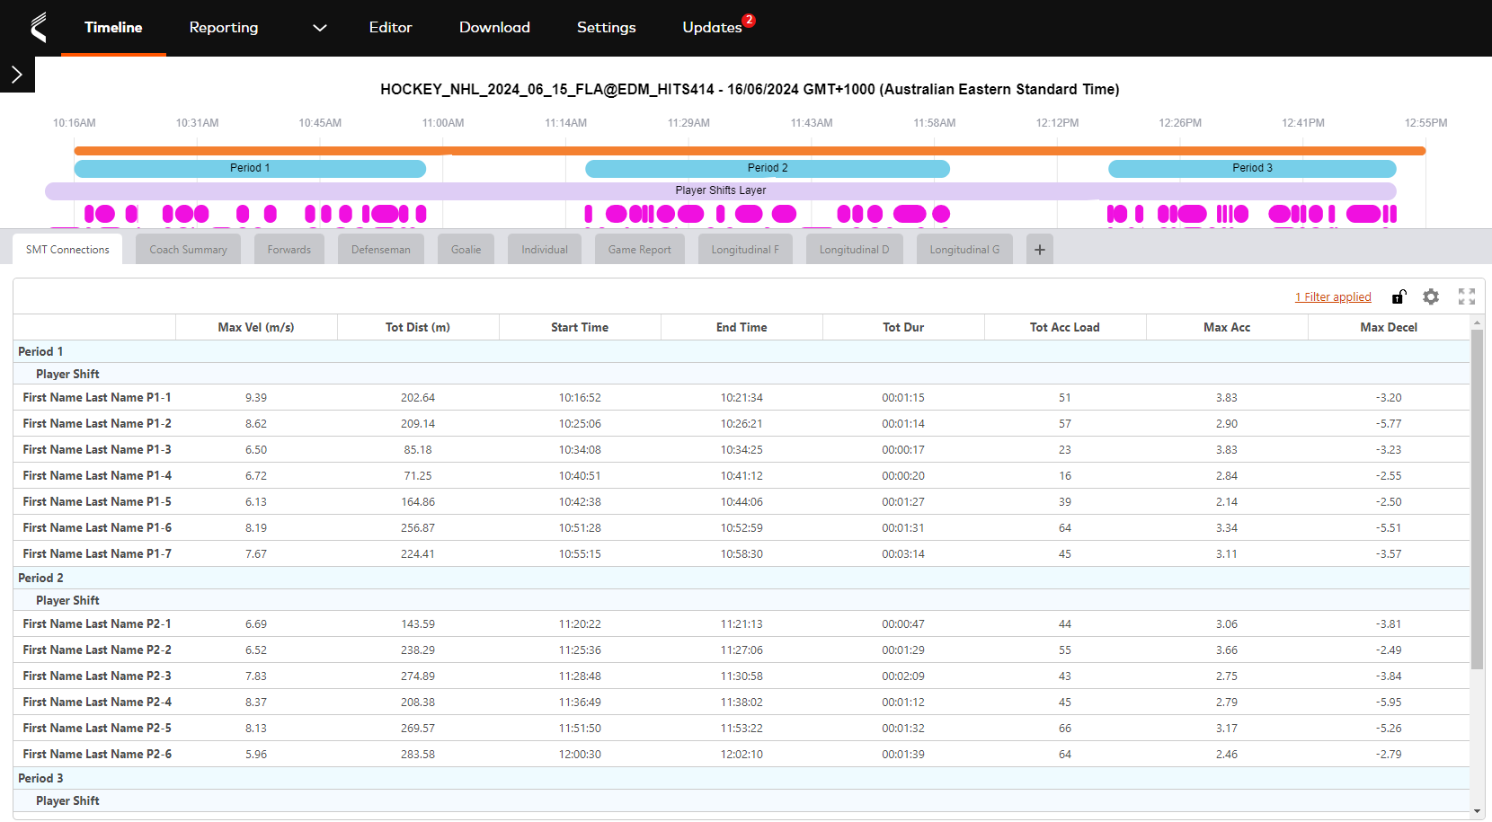Collapse the Period 1 Player Shift group
Viewport: 1492px width, 822px height.
click(67, 374)
